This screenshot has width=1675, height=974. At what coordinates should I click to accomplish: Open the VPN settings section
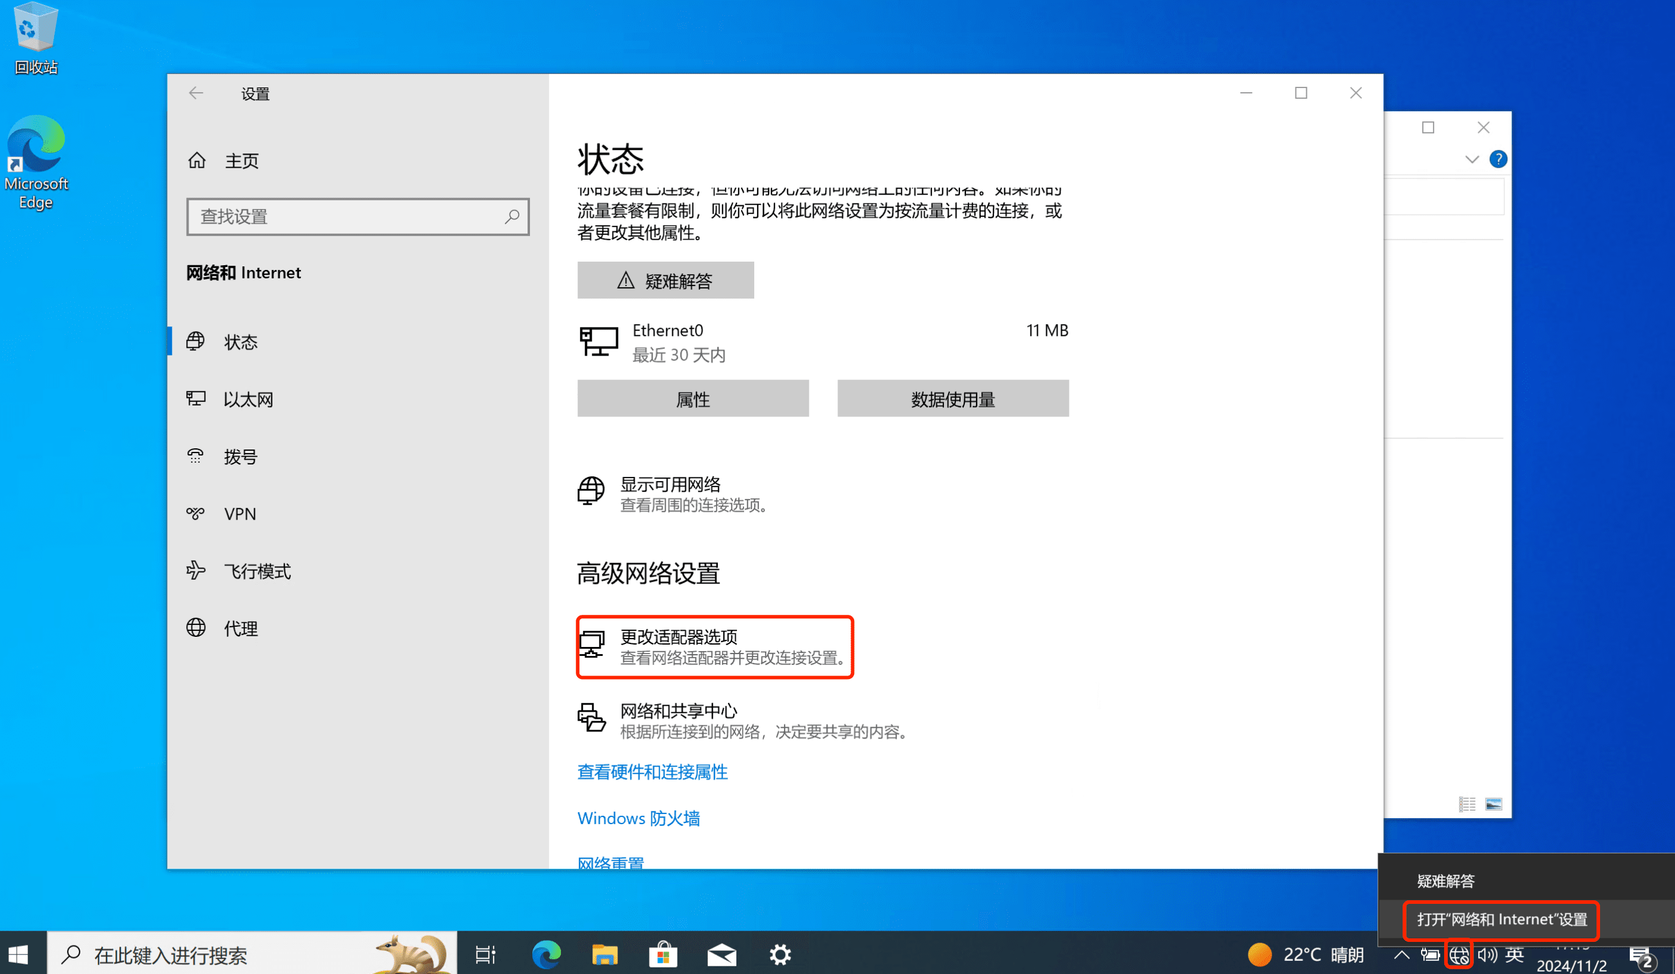point(240,513)
